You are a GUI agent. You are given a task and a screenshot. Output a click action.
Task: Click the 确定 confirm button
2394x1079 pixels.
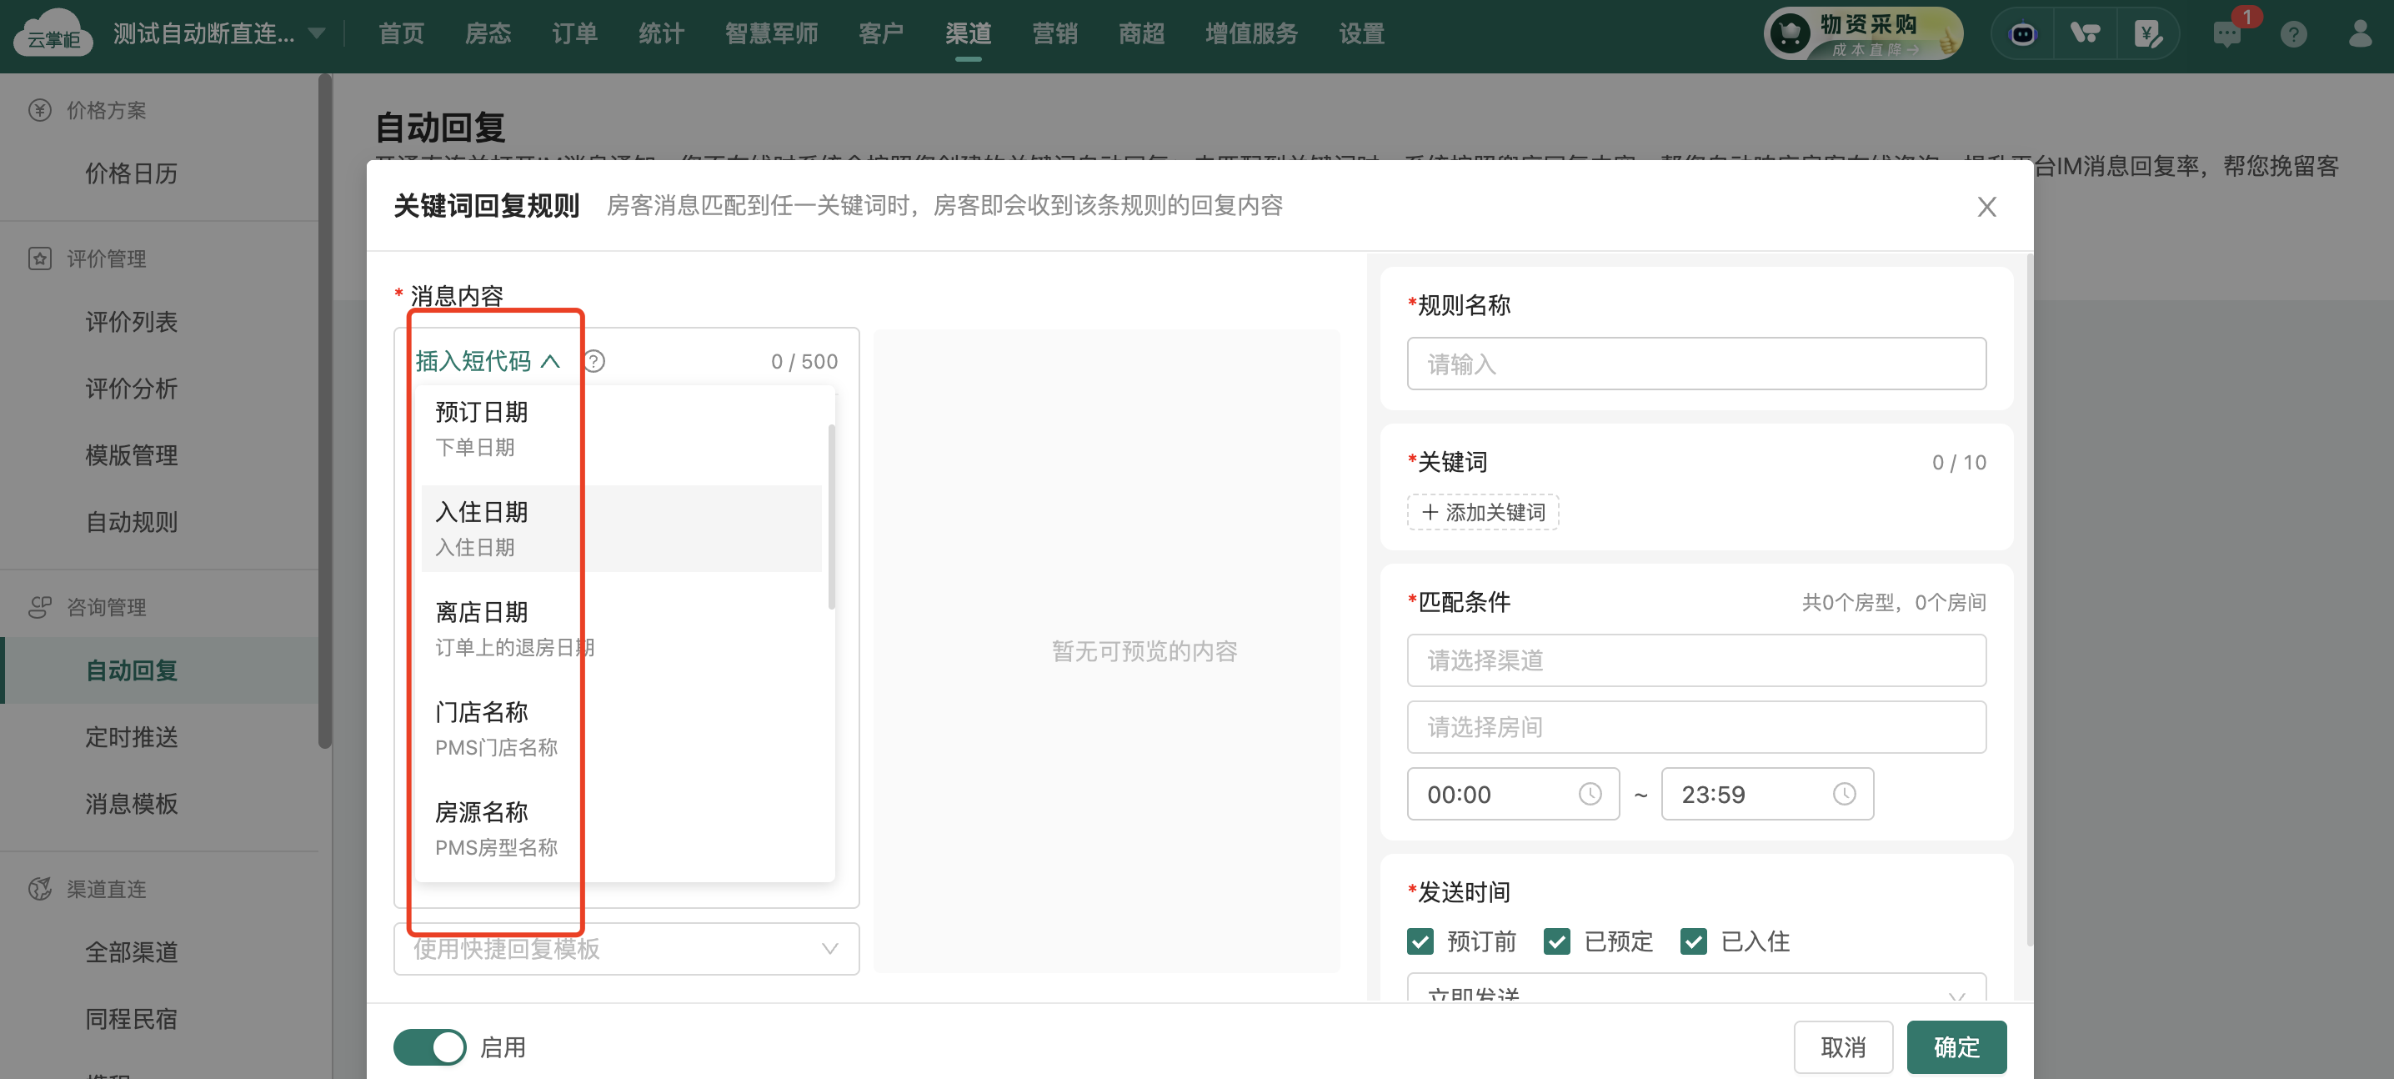pos(1956,1046)
